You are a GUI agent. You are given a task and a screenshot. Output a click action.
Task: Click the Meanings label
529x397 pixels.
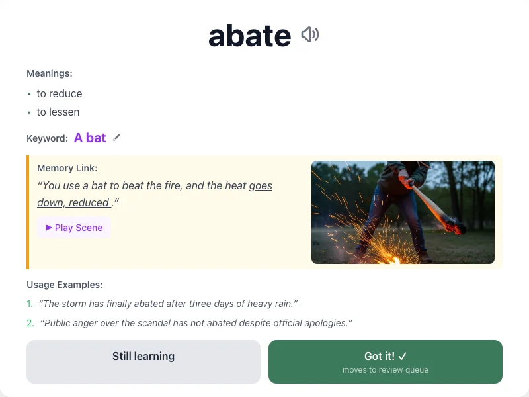point(49,73)
